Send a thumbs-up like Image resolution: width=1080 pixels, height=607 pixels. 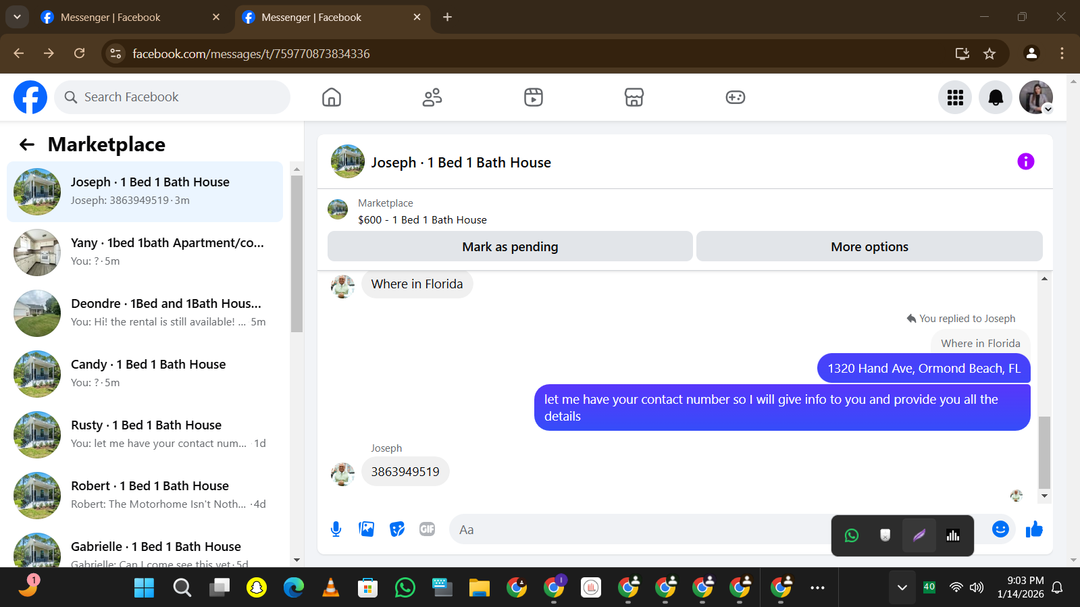pyautogui.click(x=1034, y=529)
